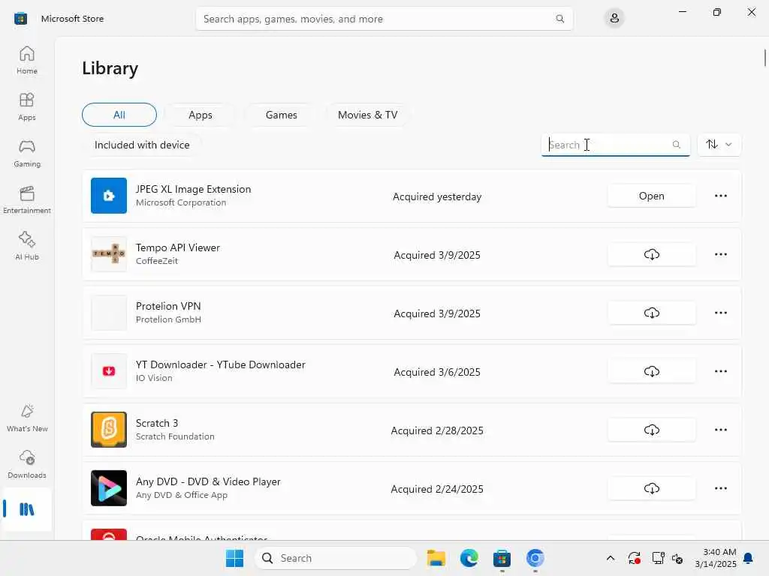
Task: Download Tempo API Viewer via cloud icon
Action: pyautogui.click(x=651, y=254)
